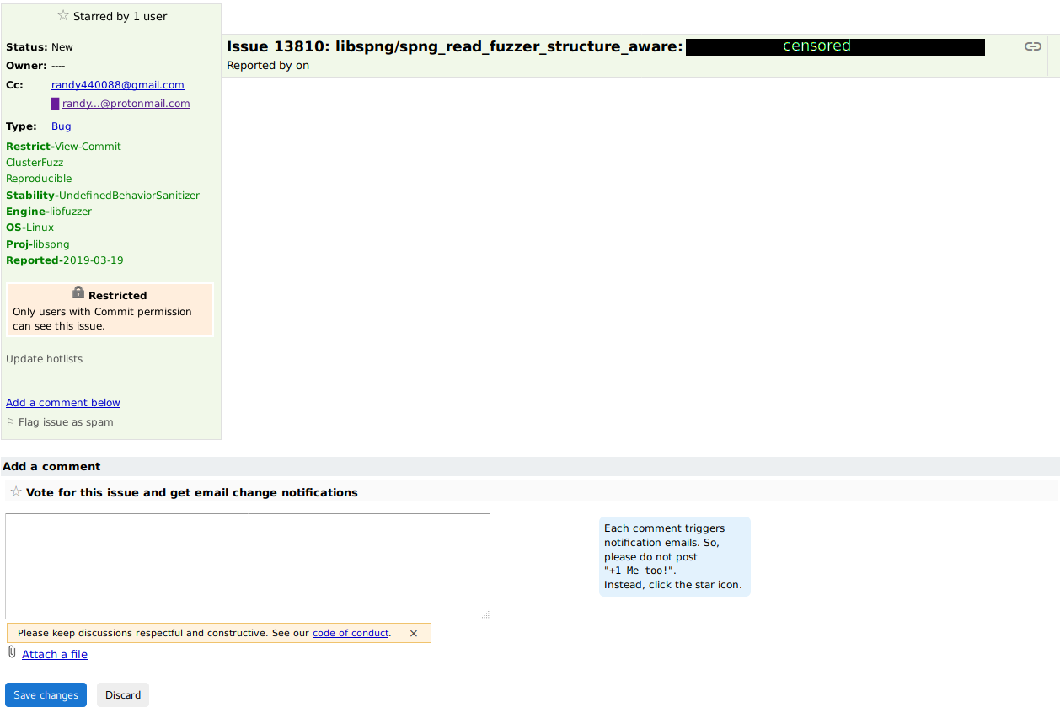Click Update hotlists

(x=44, y=358)
